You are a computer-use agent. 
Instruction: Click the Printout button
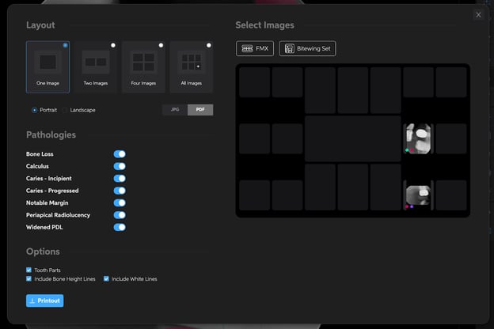(44, 301)
